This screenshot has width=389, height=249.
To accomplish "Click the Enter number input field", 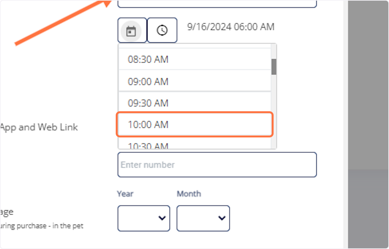I will coord(217,165).
